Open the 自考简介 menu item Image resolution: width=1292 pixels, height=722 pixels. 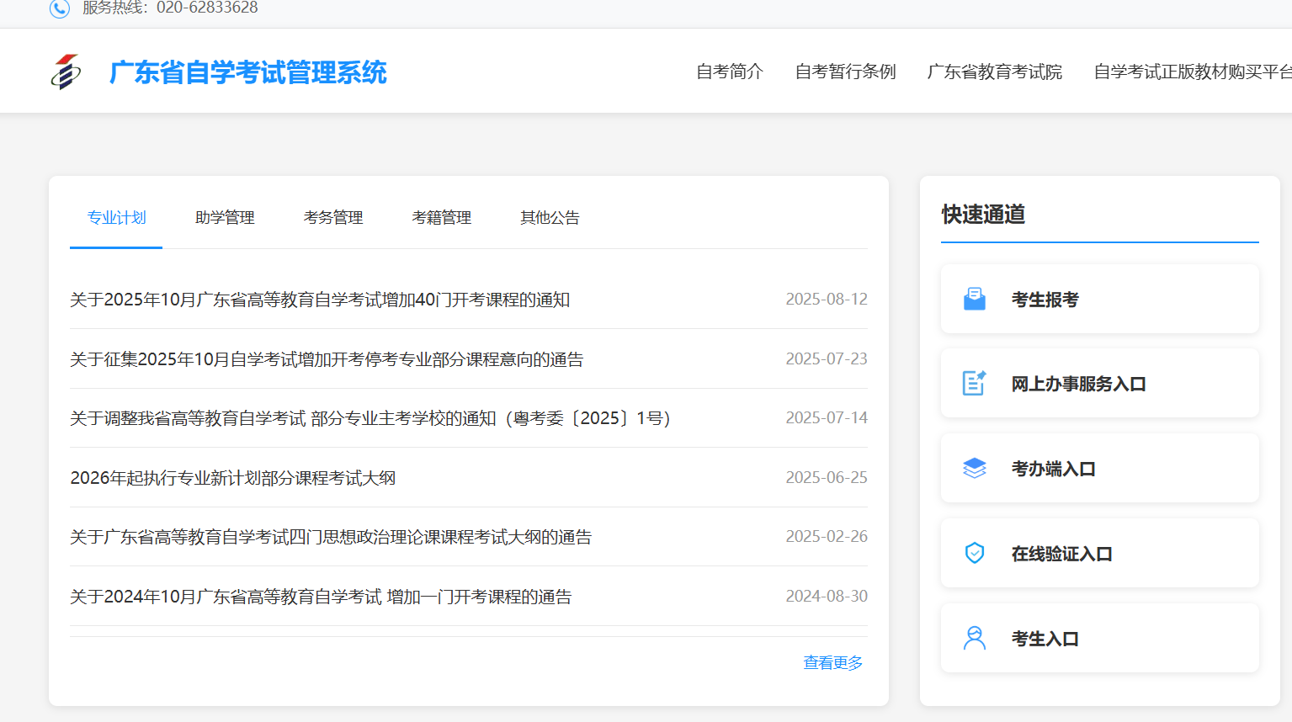[729, 72]
